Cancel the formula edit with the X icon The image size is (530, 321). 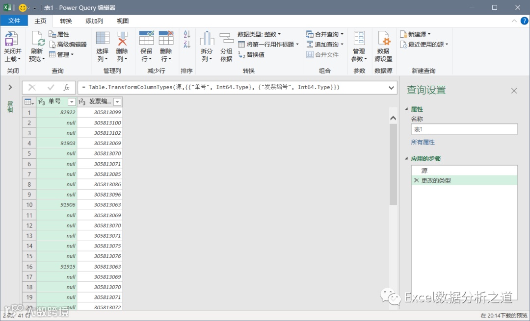click(x=32, y=87)
